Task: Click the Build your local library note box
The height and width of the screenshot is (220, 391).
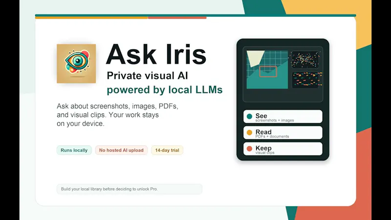Action: (x=130, y=189)
